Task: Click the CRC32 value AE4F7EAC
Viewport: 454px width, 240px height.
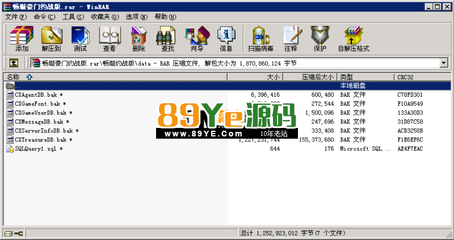Action: click(410, 149)
